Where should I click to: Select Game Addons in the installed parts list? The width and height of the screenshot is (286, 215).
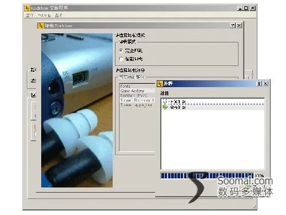137,91
